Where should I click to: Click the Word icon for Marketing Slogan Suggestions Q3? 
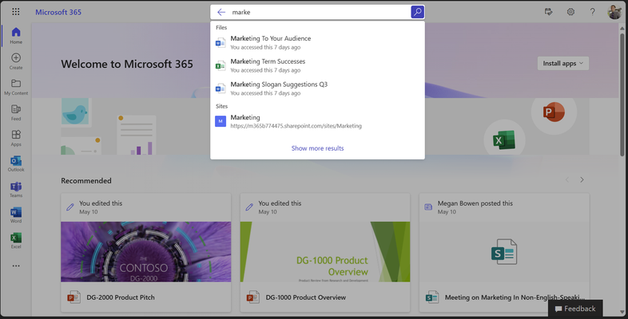(x=221, y=89)
